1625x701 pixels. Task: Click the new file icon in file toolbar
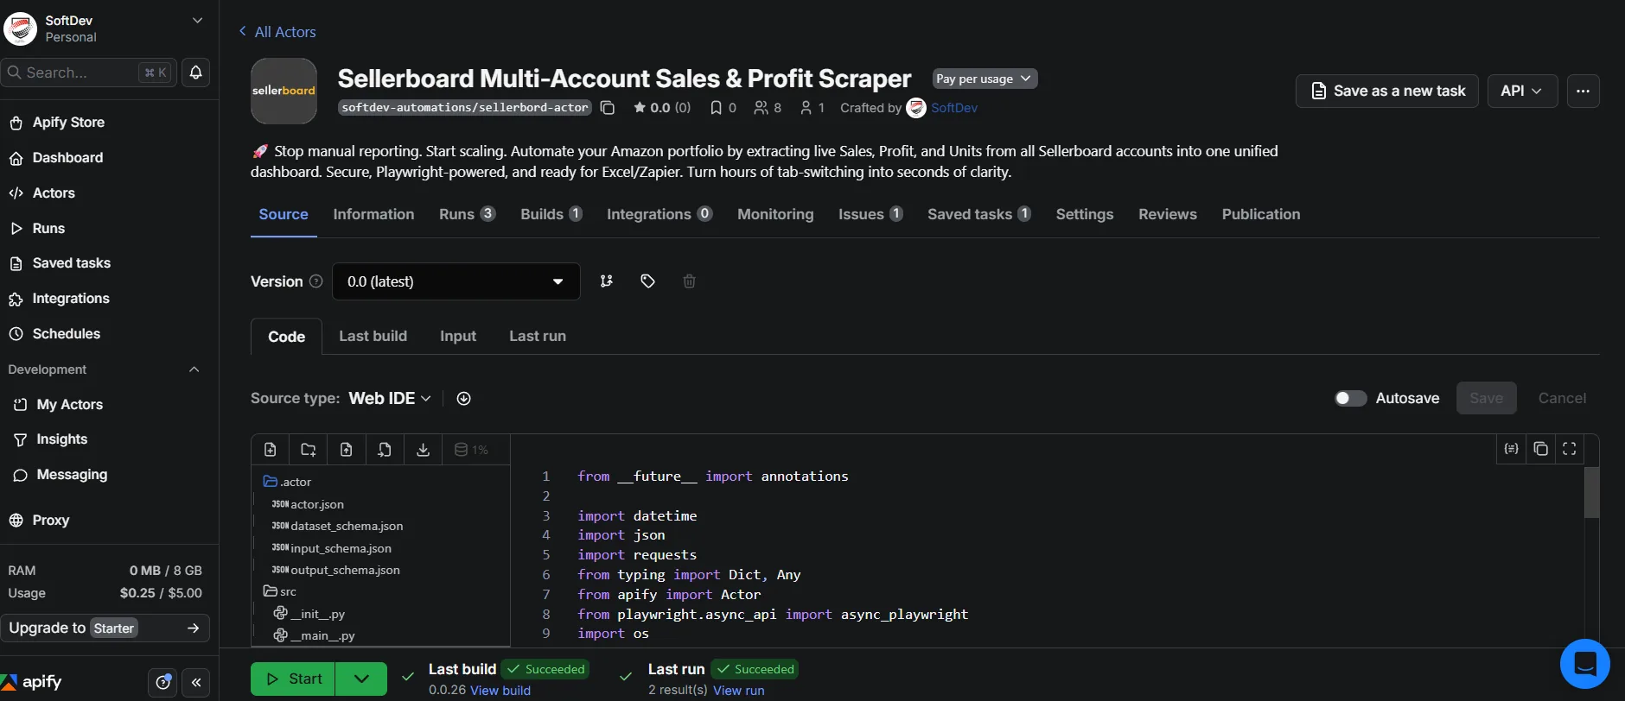[x=271, y=450]
